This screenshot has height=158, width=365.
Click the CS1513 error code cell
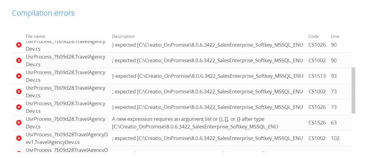(x=317, y=76)
